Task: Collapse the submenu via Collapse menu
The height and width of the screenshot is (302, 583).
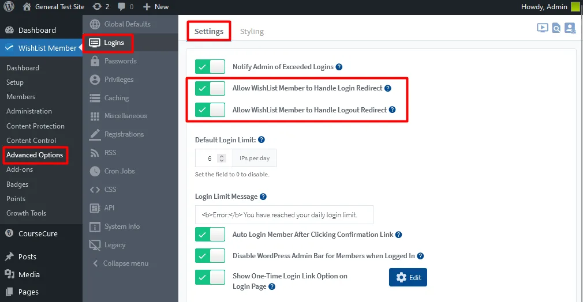Action: tap(121, 263)
